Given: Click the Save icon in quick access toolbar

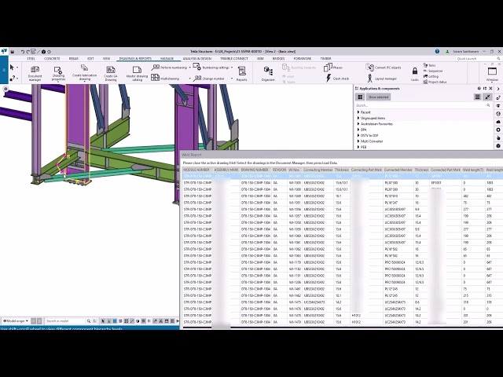Looking at the screenshot, I should (13, 52).
